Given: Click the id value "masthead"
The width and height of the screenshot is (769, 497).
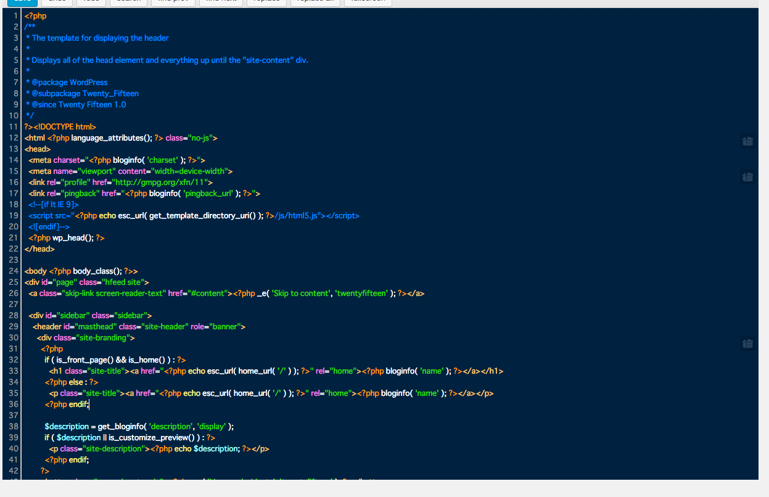Looking at the screenshot, I should coord(96,326).
